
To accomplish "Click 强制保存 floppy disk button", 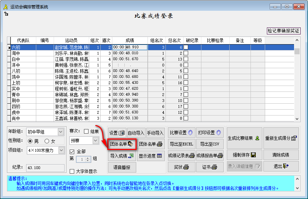I will [x=243, y=154].
